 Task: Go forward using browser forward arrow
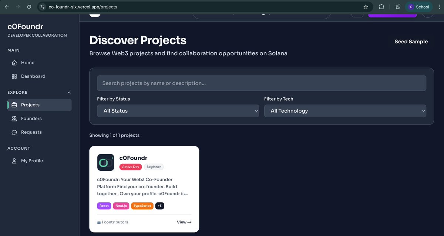[18, 7]
